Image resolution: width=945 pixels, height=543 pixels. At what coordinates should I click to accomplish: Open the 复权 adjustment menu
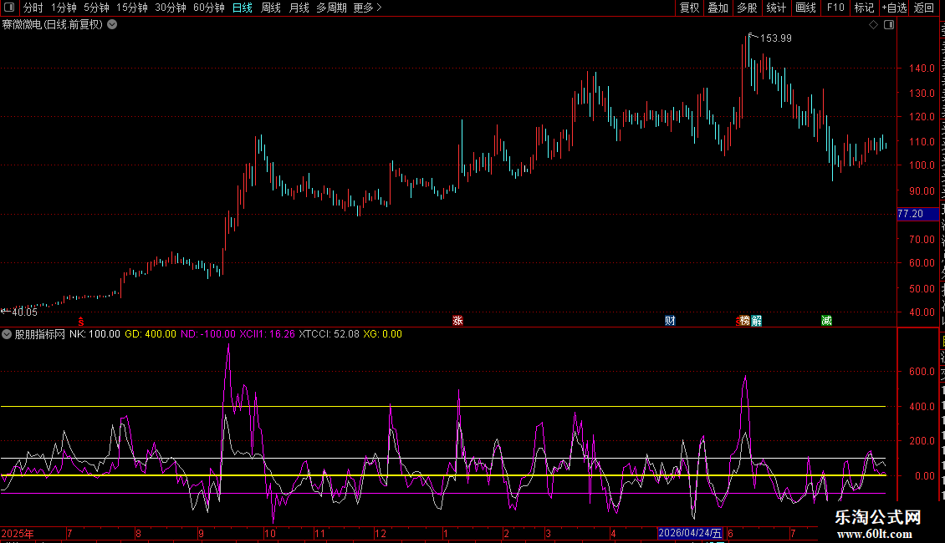(689, 8)
